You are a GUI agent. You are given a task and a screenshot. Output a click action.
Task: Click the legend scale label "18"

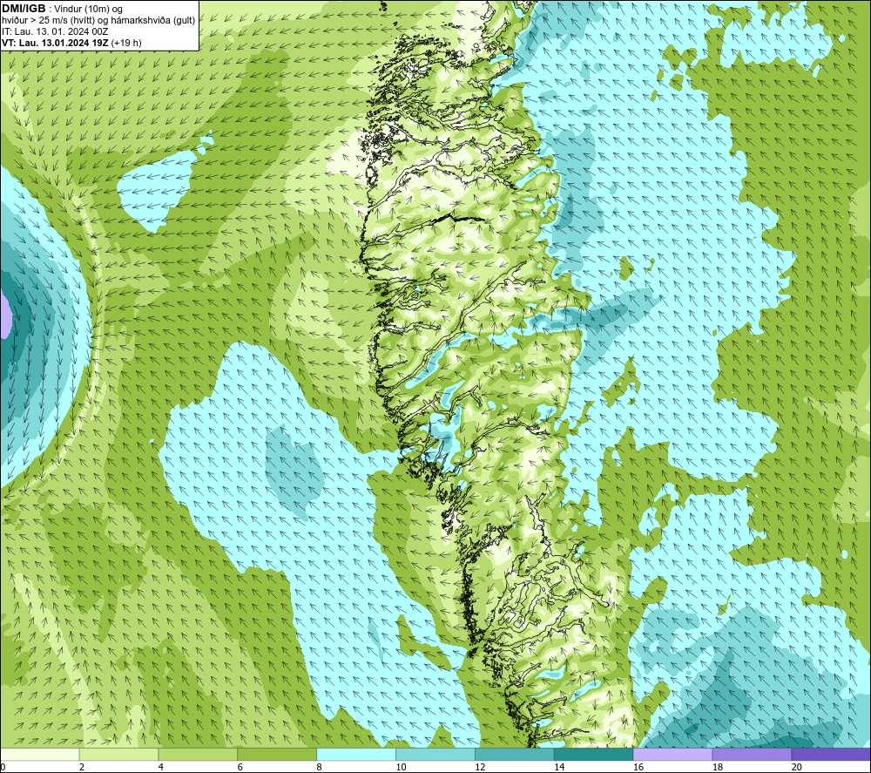[x=717, y=768]
